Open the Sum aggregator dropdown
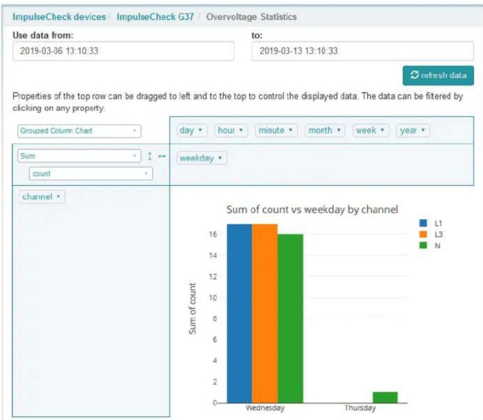Screen dimensions: 483x420 (x=79, y=156)
